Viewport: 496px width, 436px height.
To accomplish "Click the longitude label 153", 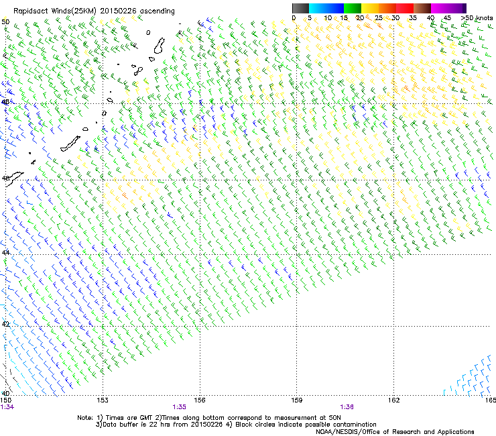I will coord(103,400).
